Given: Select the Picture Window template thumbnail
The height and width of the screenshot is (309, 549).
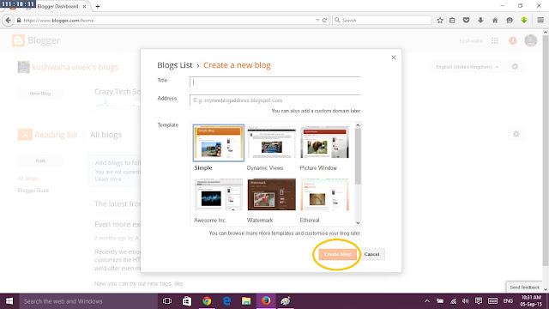Looking at the screenshot, I should point(324,143).
